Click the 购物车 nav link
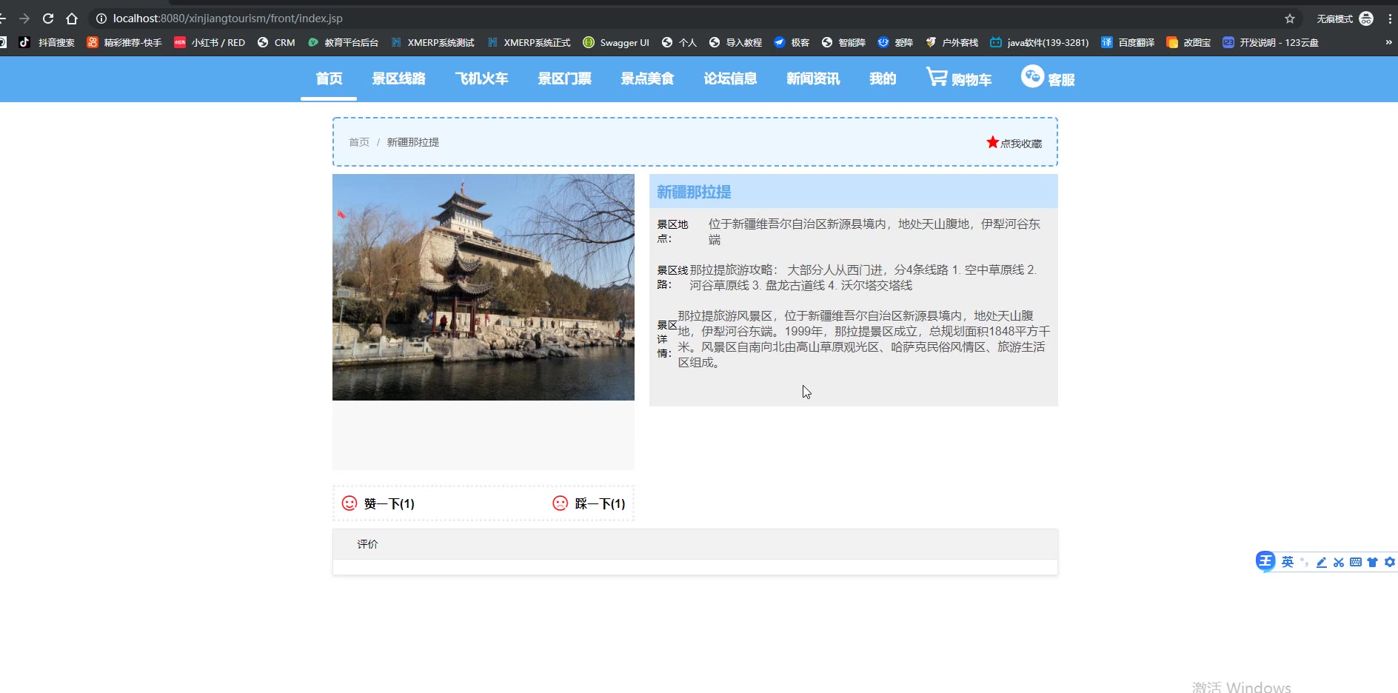The image size is (1398, 693). coord(971,79)
